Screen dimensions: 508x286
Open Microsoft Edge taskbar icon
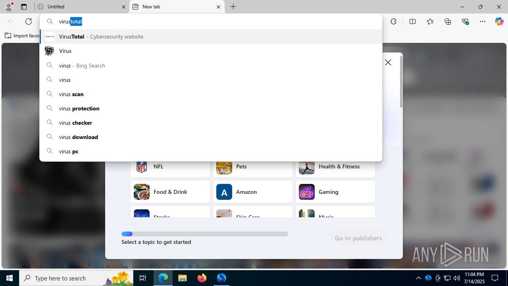click(x=163, y=278)
